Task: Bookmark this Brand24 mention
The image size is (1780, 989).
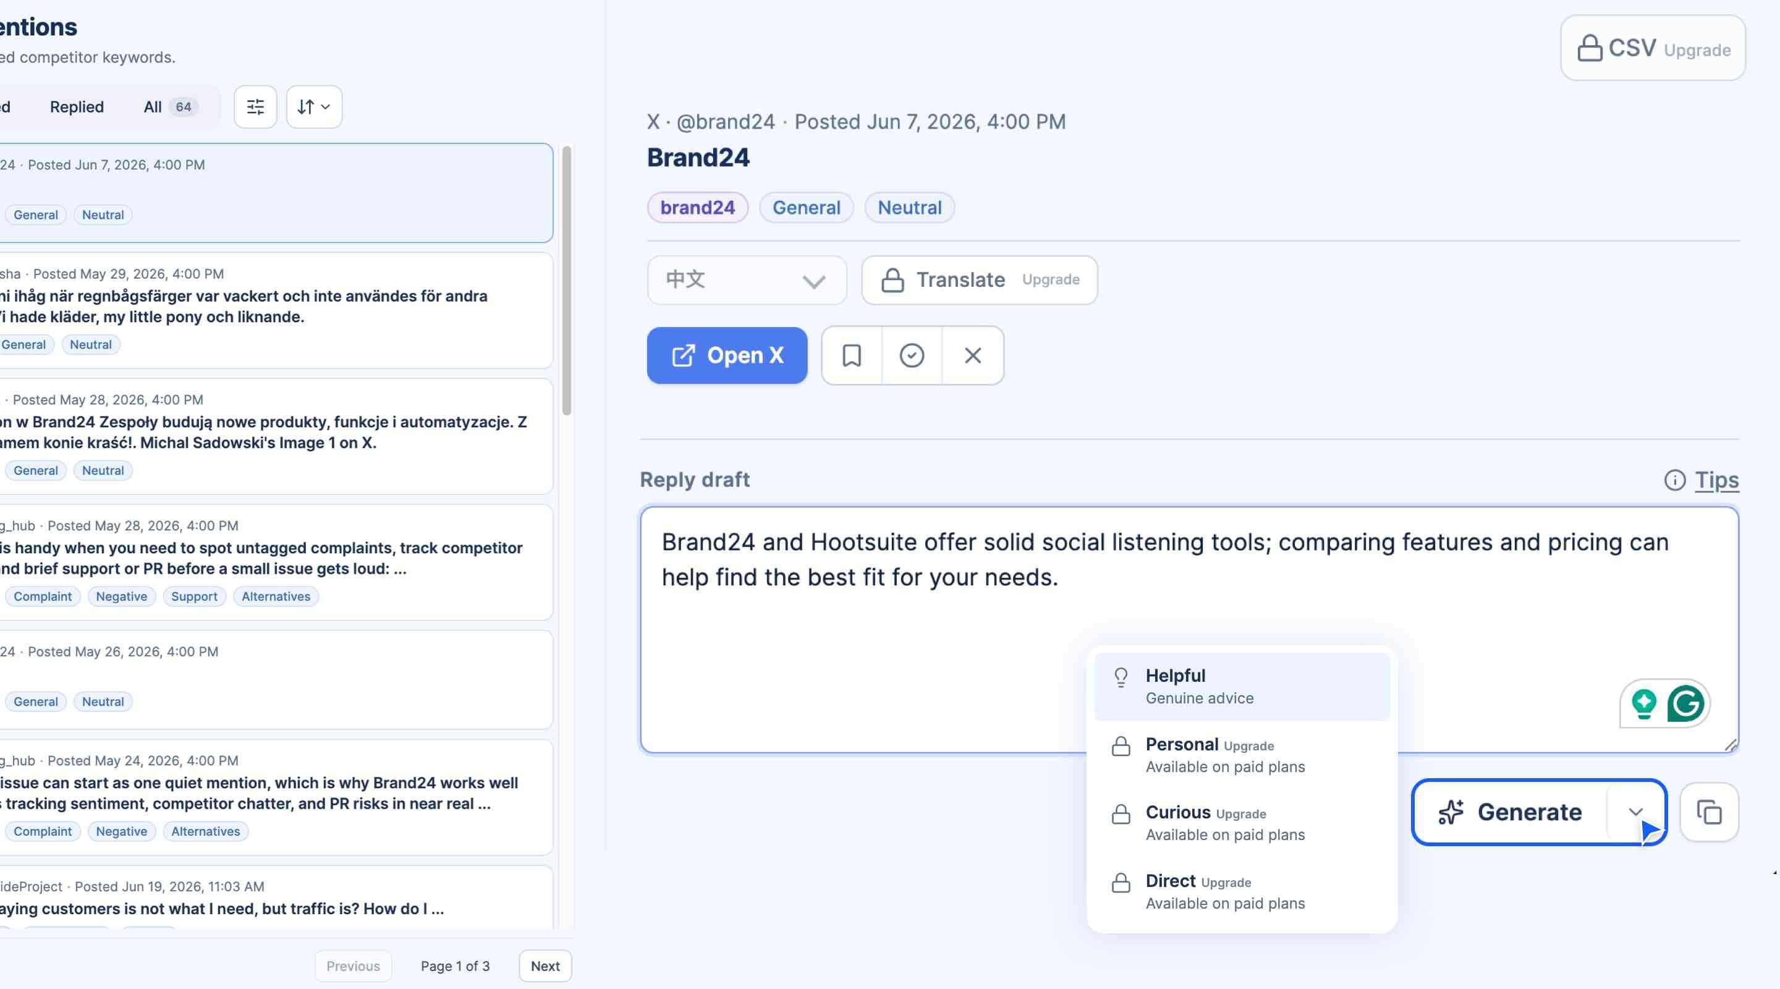Action: [x=851, y=355]
